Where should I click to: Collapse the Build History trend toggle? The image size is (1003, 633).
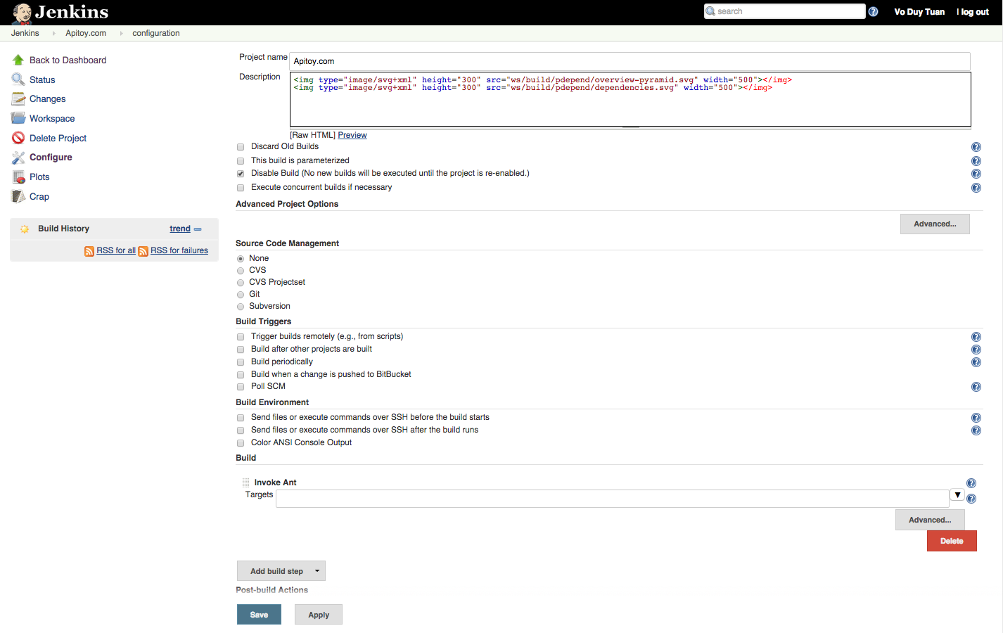[x=198, y=229]
